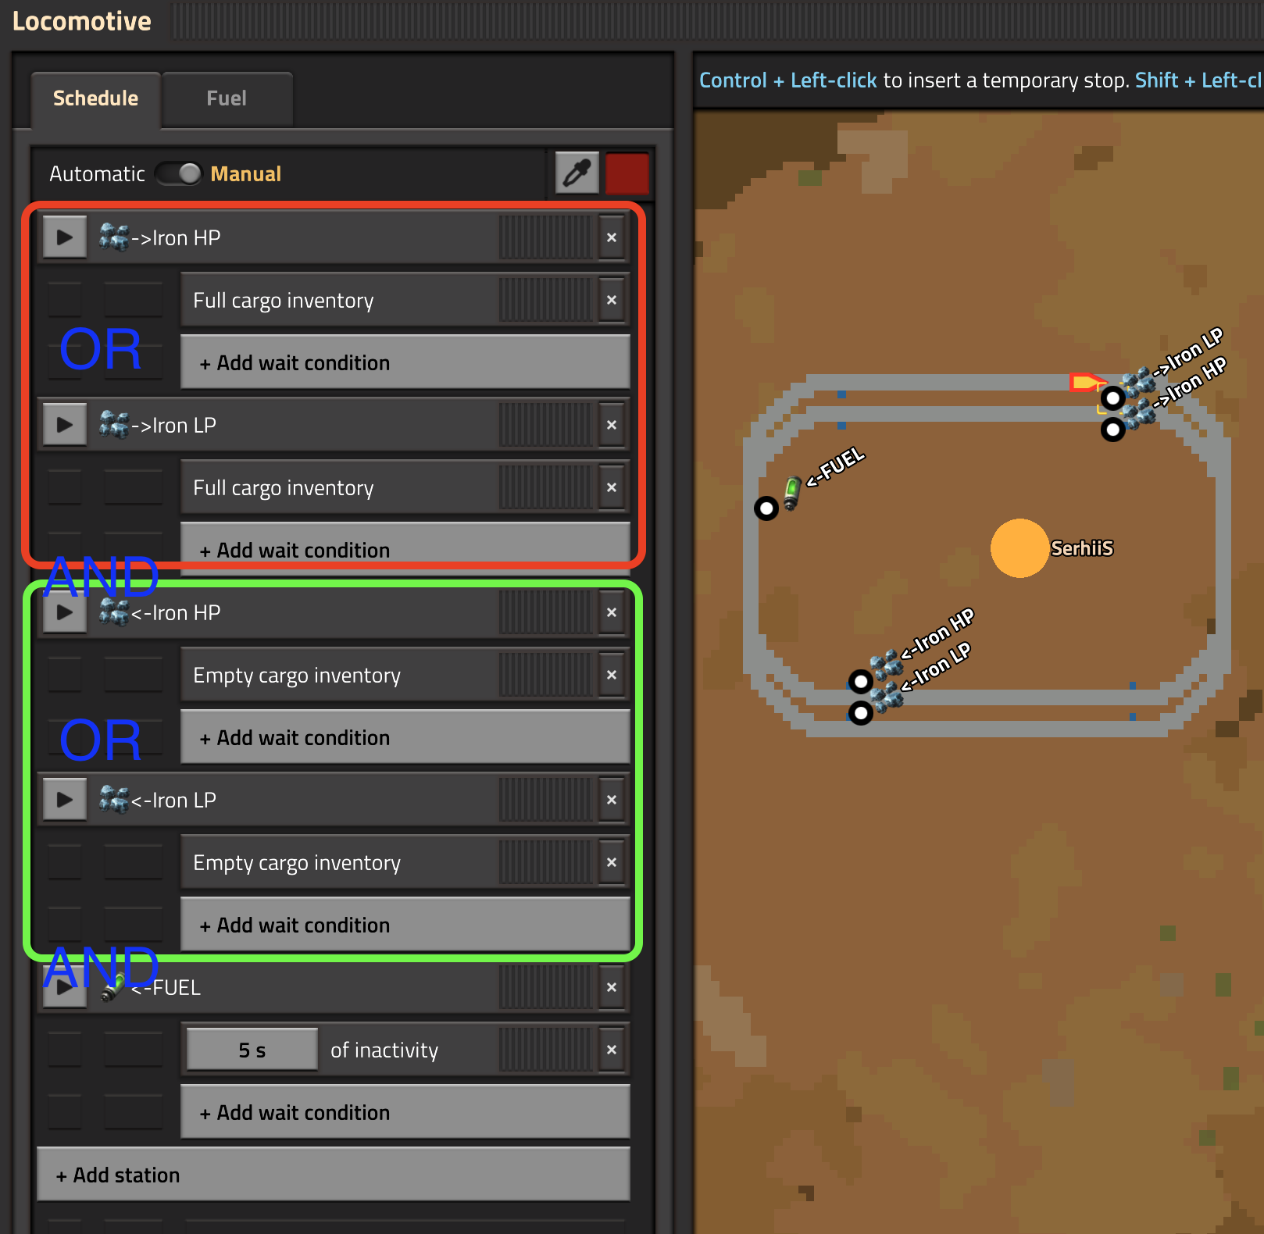Click the <-Iron LP stop marker on map
This screenshot has width=1264, height=1234.
[x=860, y=713]
